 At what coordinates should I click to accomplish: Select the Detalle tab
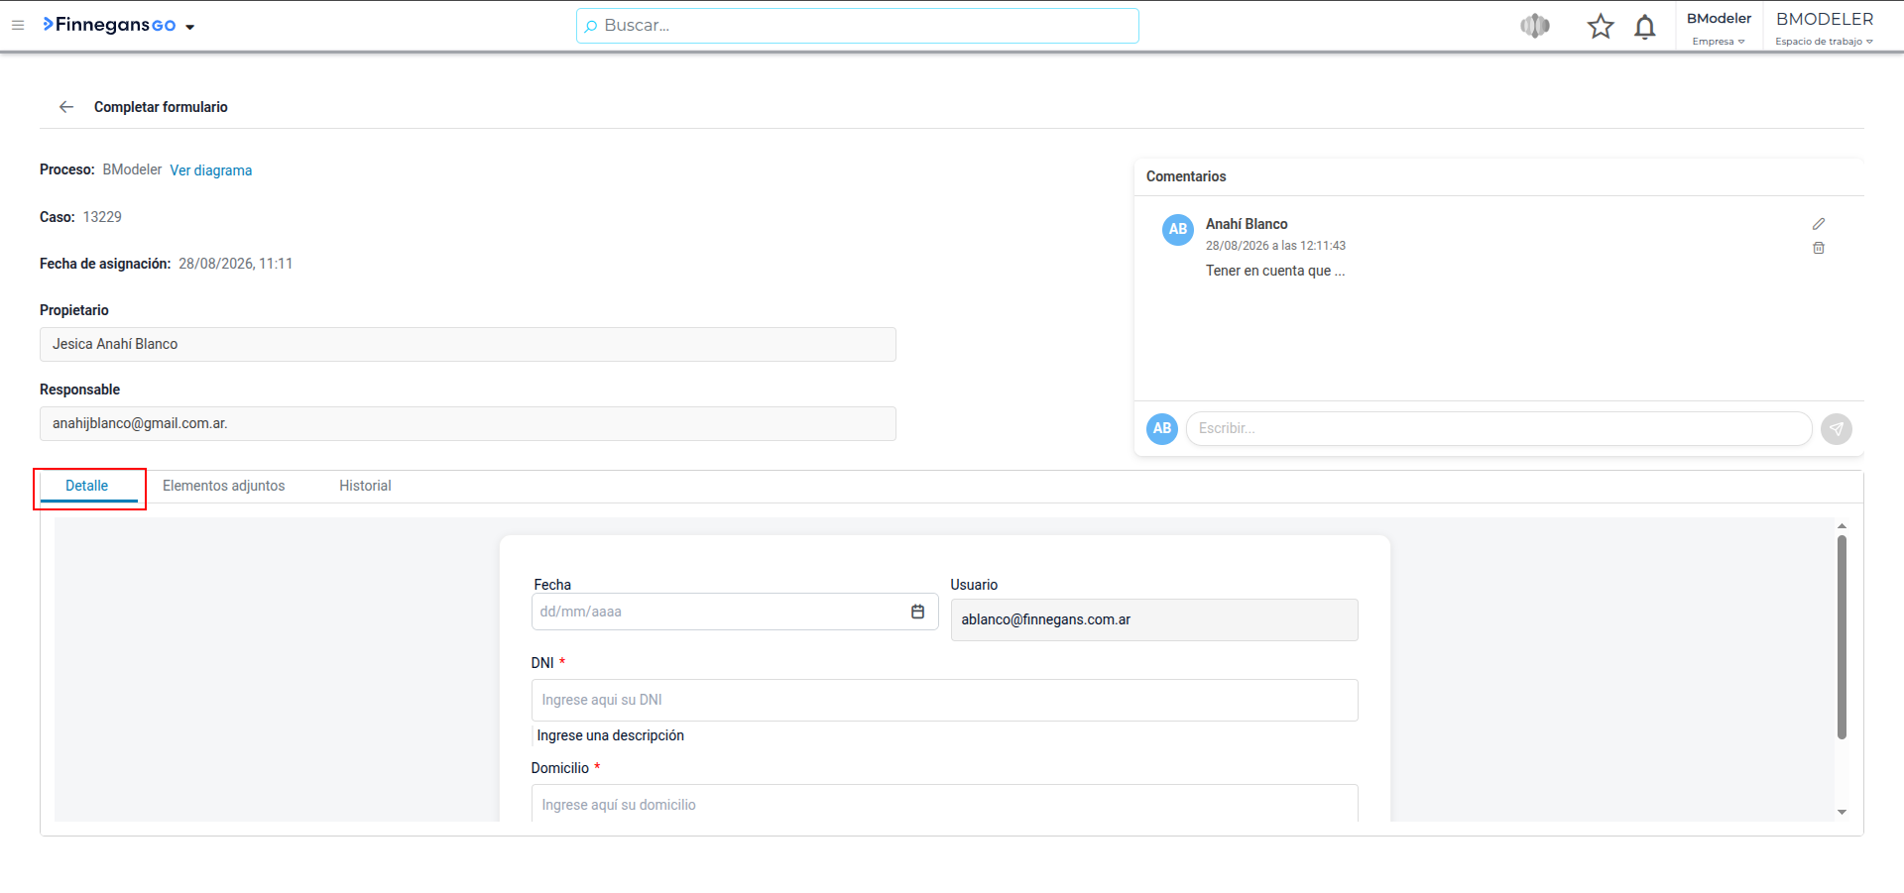pos(87,486)
